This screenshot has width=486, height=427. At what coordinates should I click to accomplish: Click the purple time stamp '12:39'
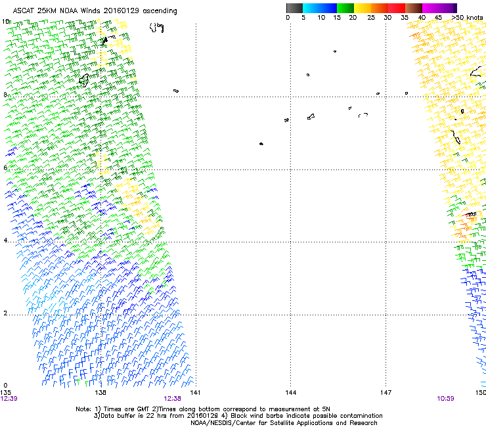(x=9, y=399)
